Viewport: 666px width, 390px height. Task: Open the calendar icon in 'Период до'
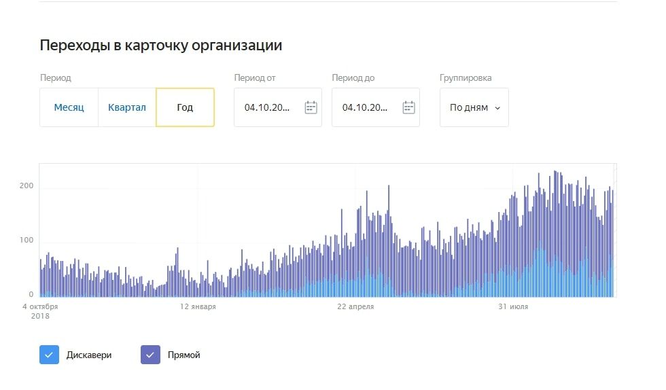coord(408,107)
